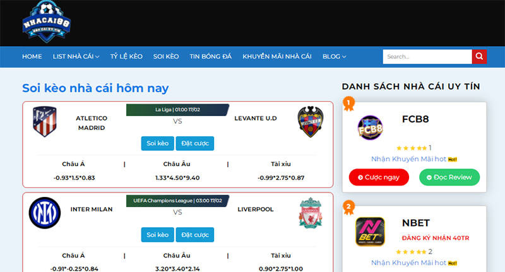Open KHUYẾN MÃI NHÀ CÁI page
Screen dimensions: 505x272
(277, 57)
